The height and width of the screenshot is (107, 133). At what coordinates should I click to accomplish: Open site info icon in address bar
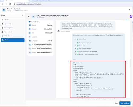click(14, 4)
